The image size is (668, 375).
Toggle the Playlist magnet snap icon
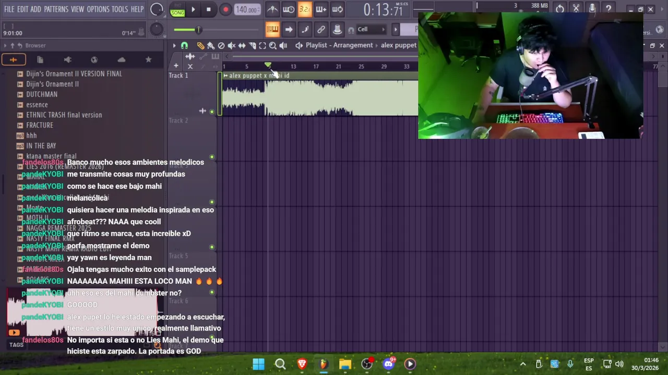pos(184,46)
